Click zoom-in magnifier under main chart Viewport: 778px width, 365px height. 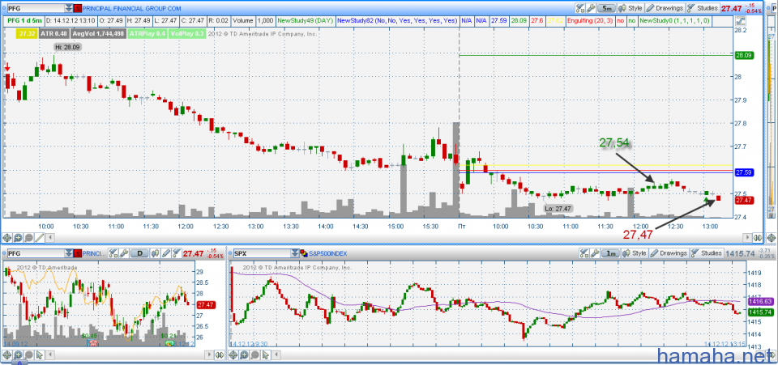pyautogui.click(x=18, y=238)
